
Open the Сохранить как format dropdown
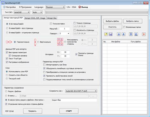tap(81, 91)
